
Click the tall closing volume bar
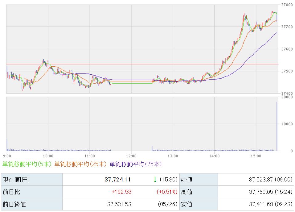277,126
